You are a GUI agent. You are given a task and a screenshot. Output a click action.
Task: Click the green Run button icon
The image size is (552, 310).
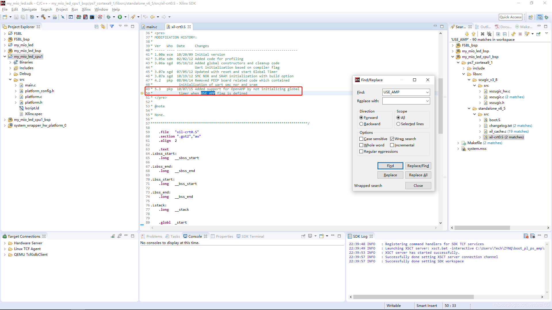point(120,17)
